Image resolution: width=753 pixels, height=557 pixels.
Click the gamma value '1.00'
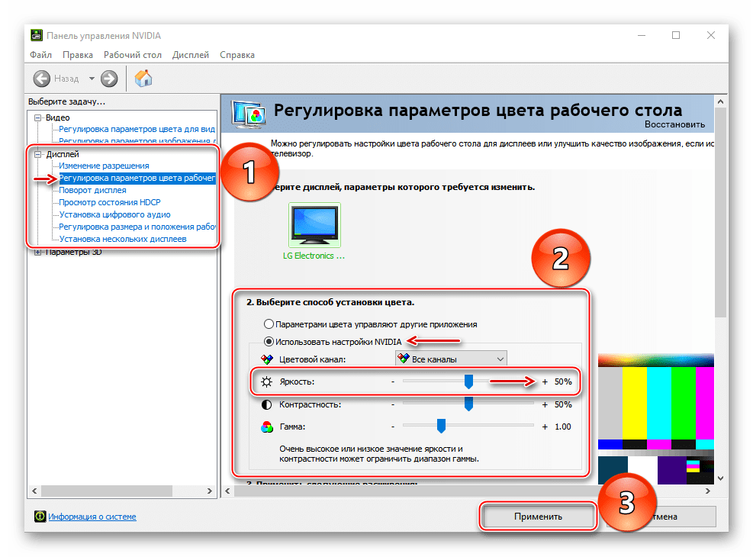563,427
